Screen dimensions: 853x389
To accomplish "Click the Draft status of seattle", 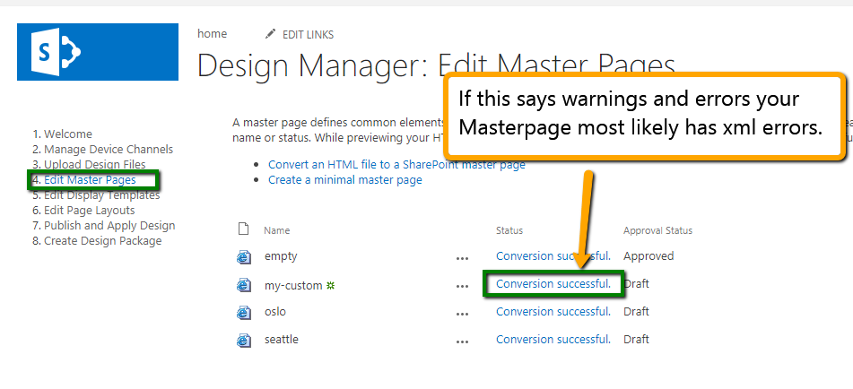I will (637, 339).
